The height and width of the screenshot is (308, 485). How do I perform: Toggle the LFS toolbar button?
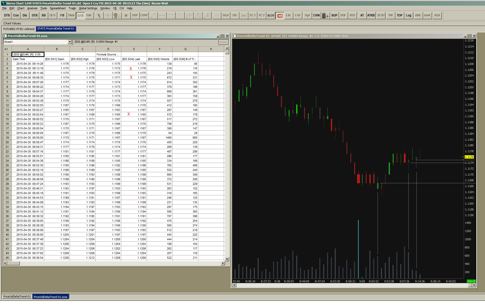click(x=80, y=15)
